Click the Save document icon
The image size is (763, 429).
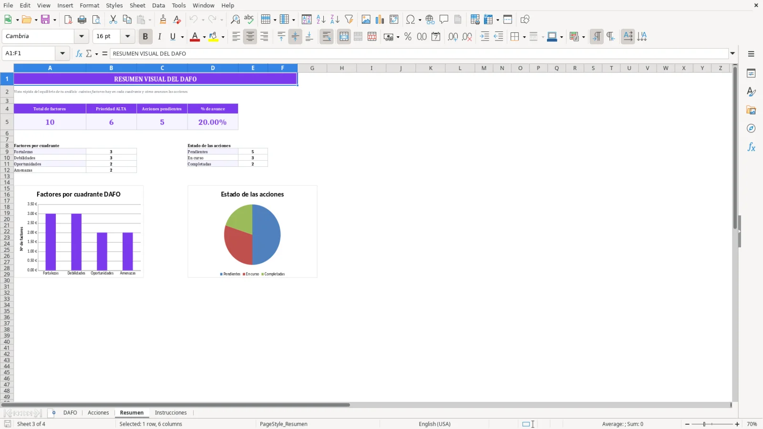[46, 20]
